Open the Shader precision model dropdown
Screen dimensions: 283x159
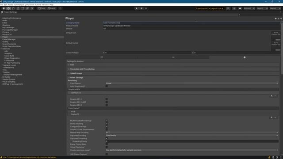(x=192, y=150)
